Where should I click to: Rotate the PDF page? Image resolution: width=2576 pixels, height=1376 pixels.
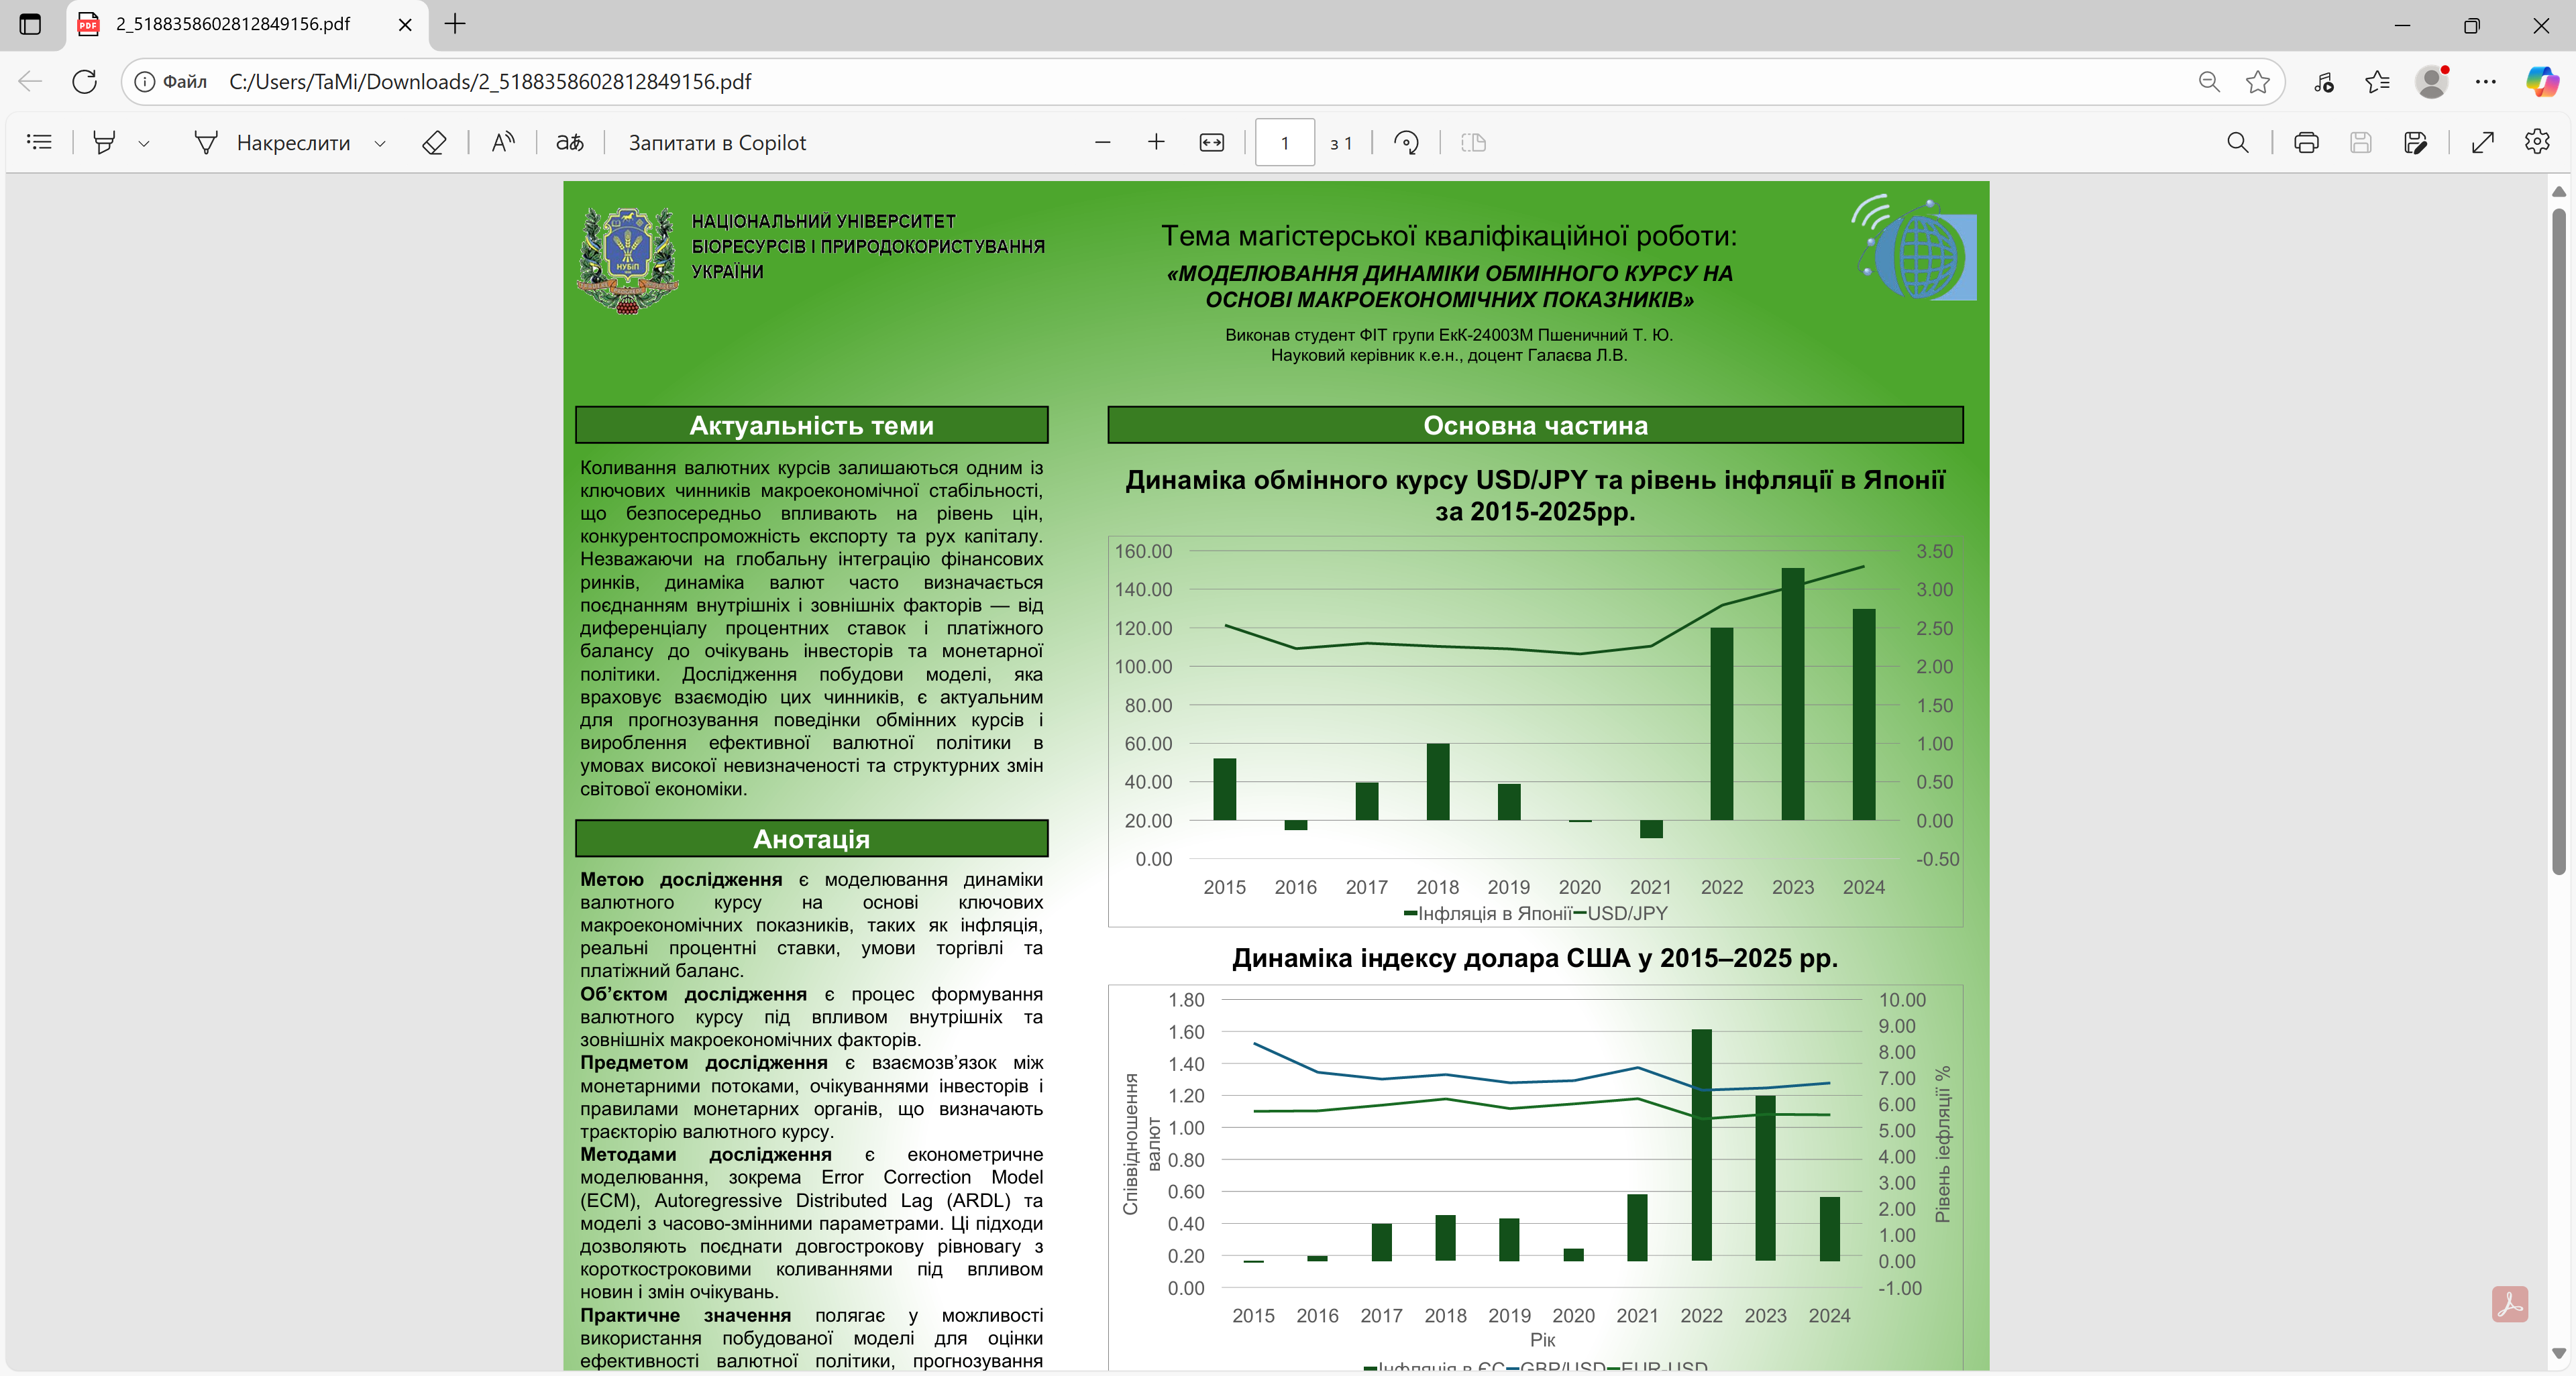pos(1406,142)
